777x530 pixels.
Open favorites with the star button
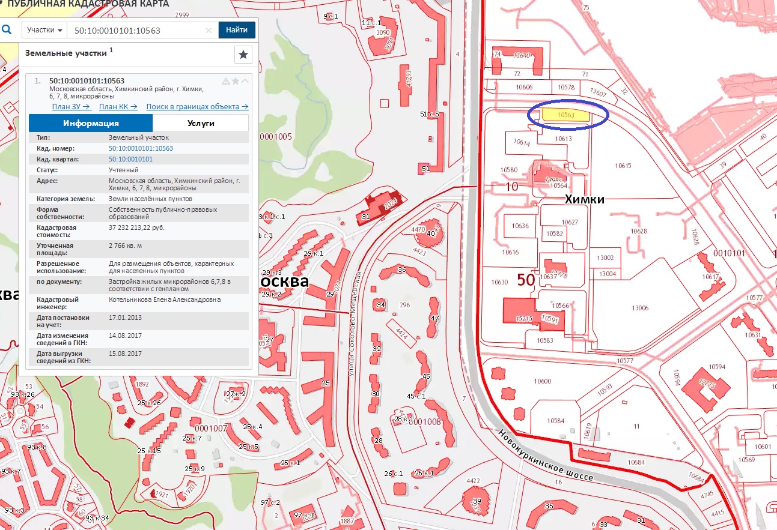tap(243, 55)
